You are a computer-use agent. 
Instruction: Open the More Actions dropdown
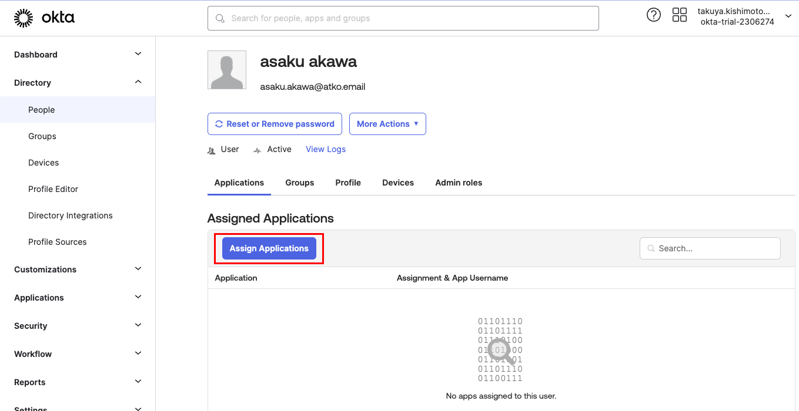click(387, 124)
